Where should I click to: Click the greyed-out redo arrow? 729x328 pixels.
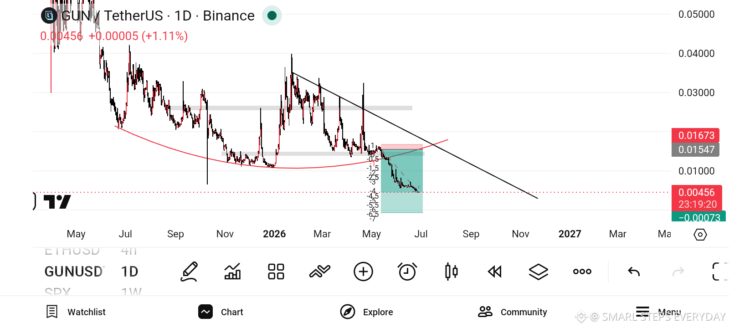tap(678, 272)
